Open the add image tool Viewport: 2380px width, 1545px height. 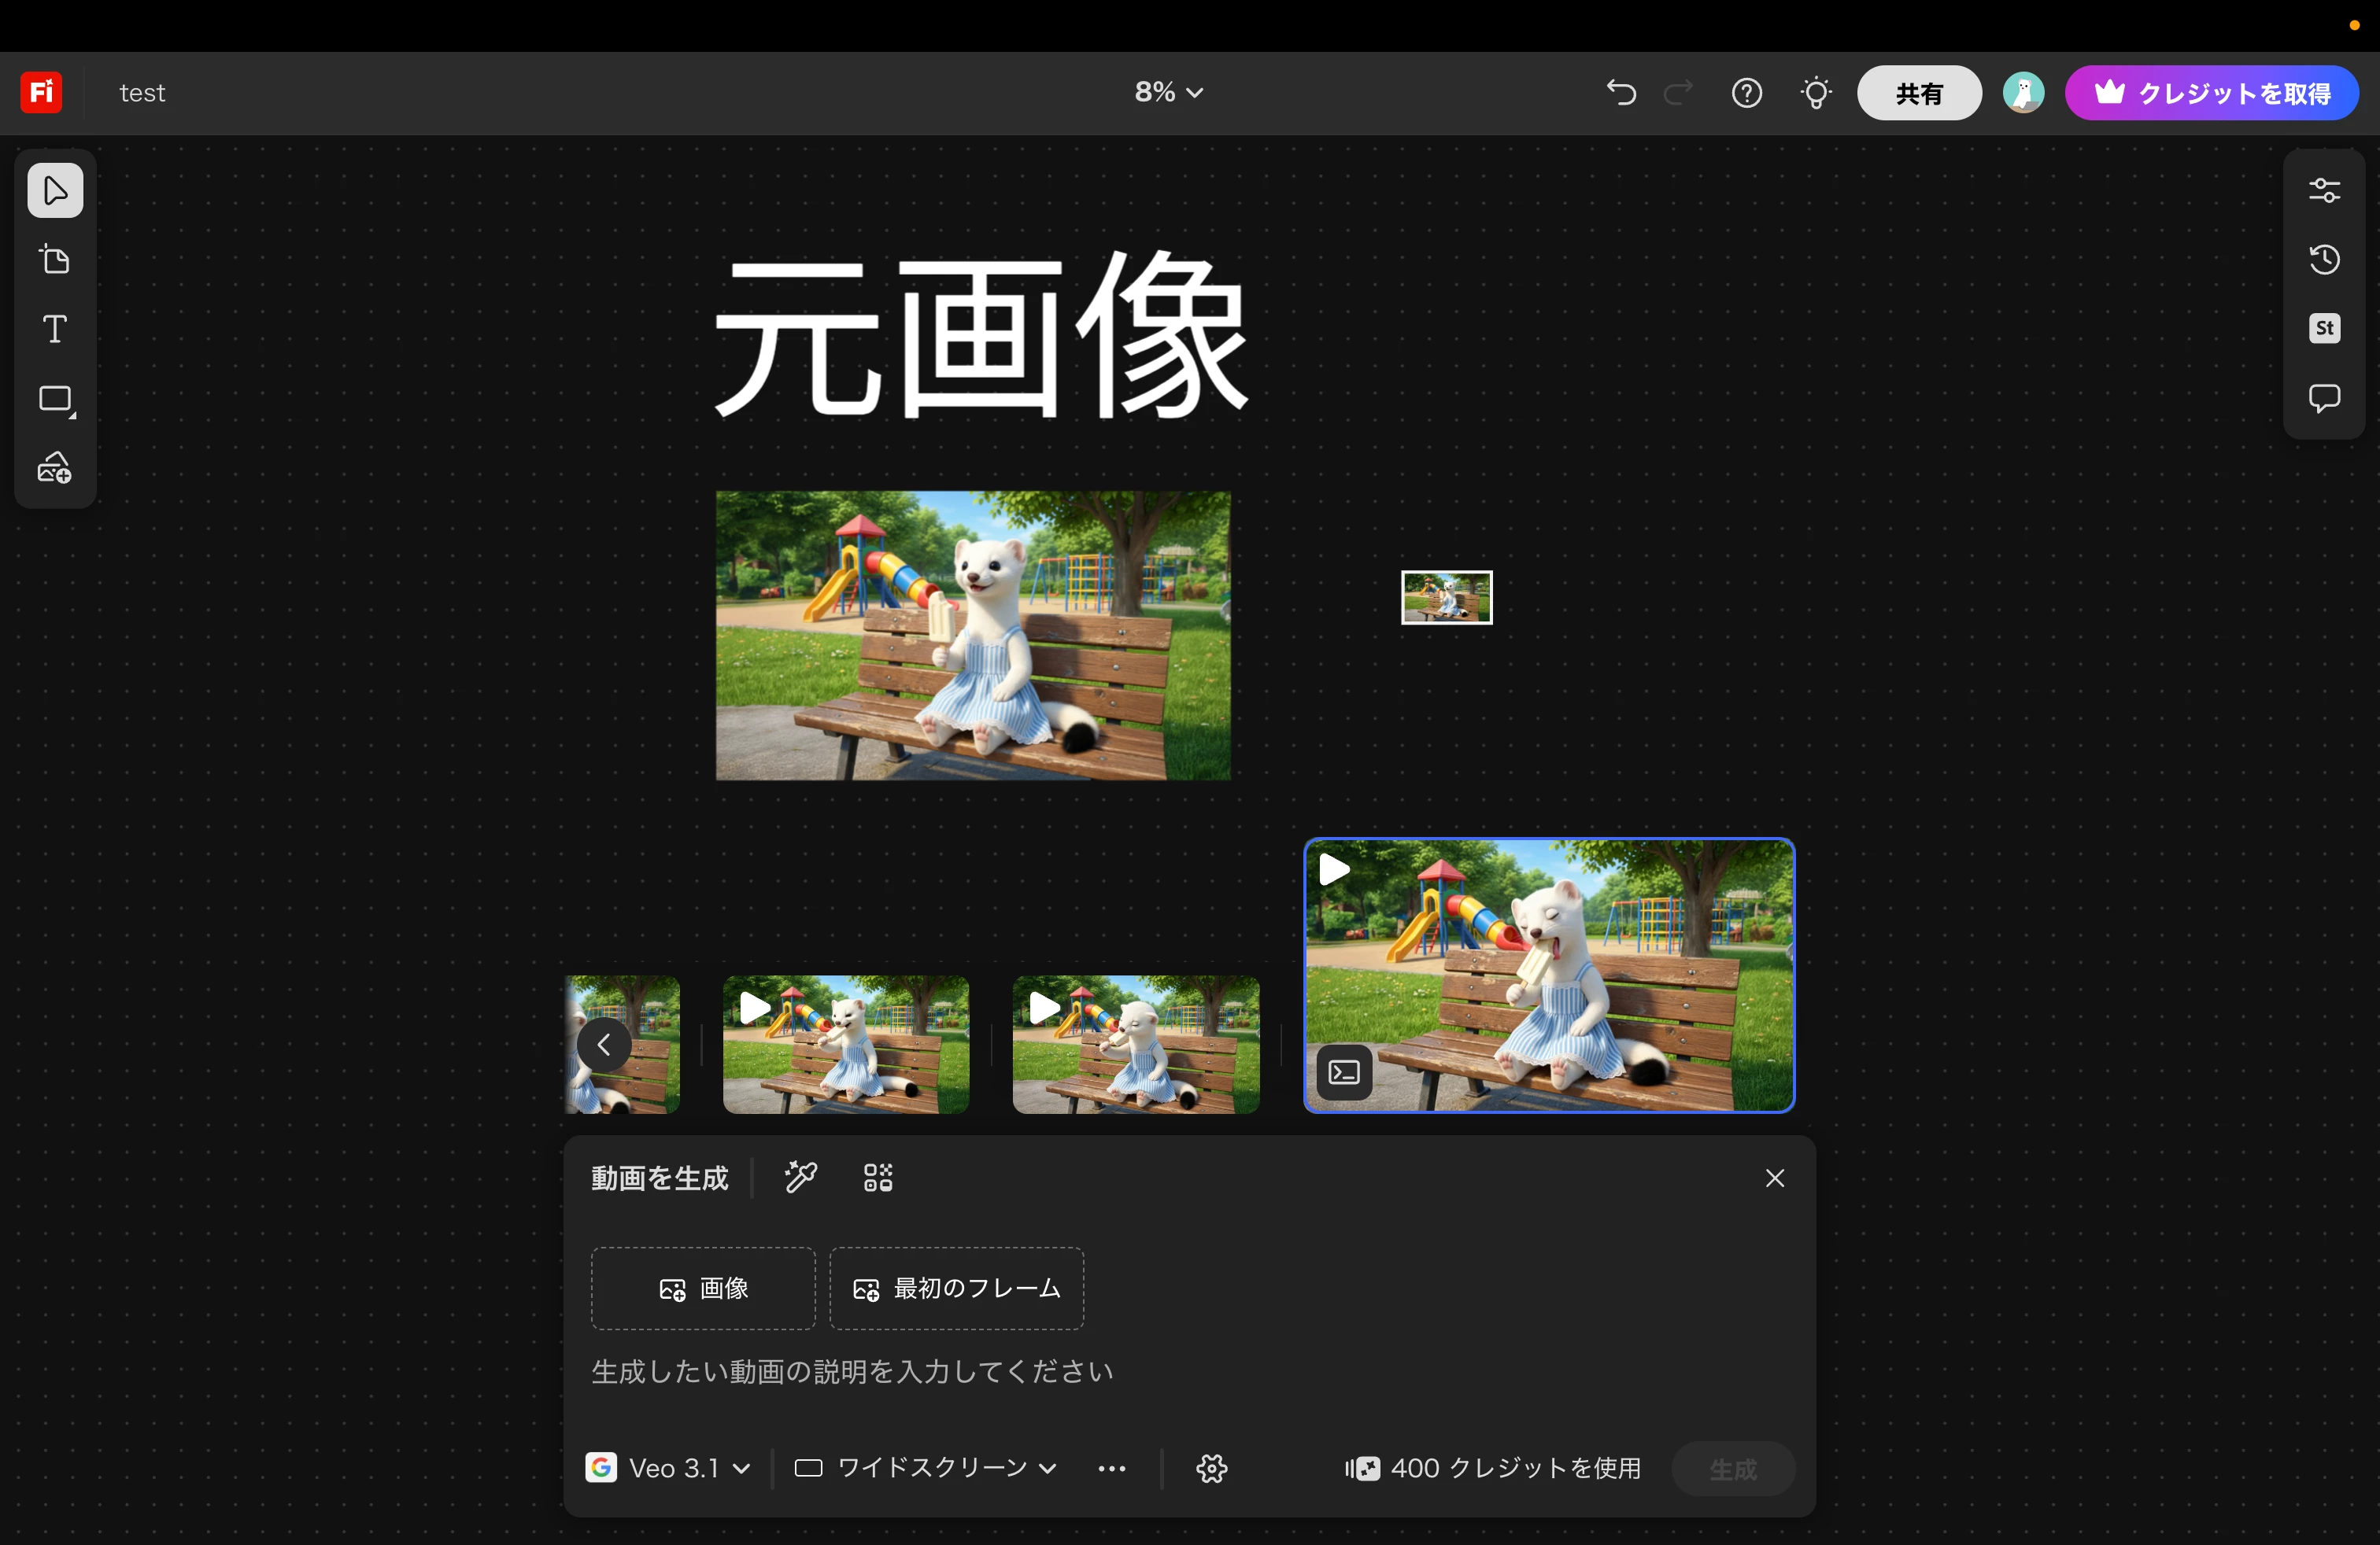pos(55,468)
